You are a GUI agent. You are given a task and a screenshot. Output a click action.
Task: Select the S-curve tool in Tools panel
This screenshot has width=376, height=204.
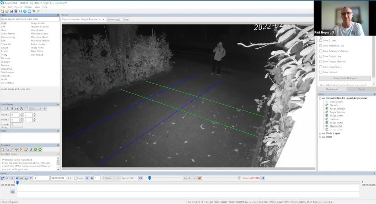click(40, 109)
